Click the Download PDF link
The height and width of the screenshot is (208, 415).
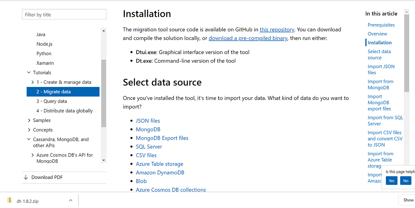[x=47, y=177]
